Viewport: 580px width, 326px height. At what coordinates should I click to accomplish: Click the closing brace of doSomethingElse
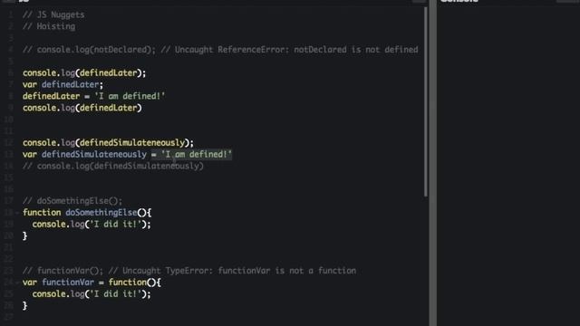[x=24, y=235]
